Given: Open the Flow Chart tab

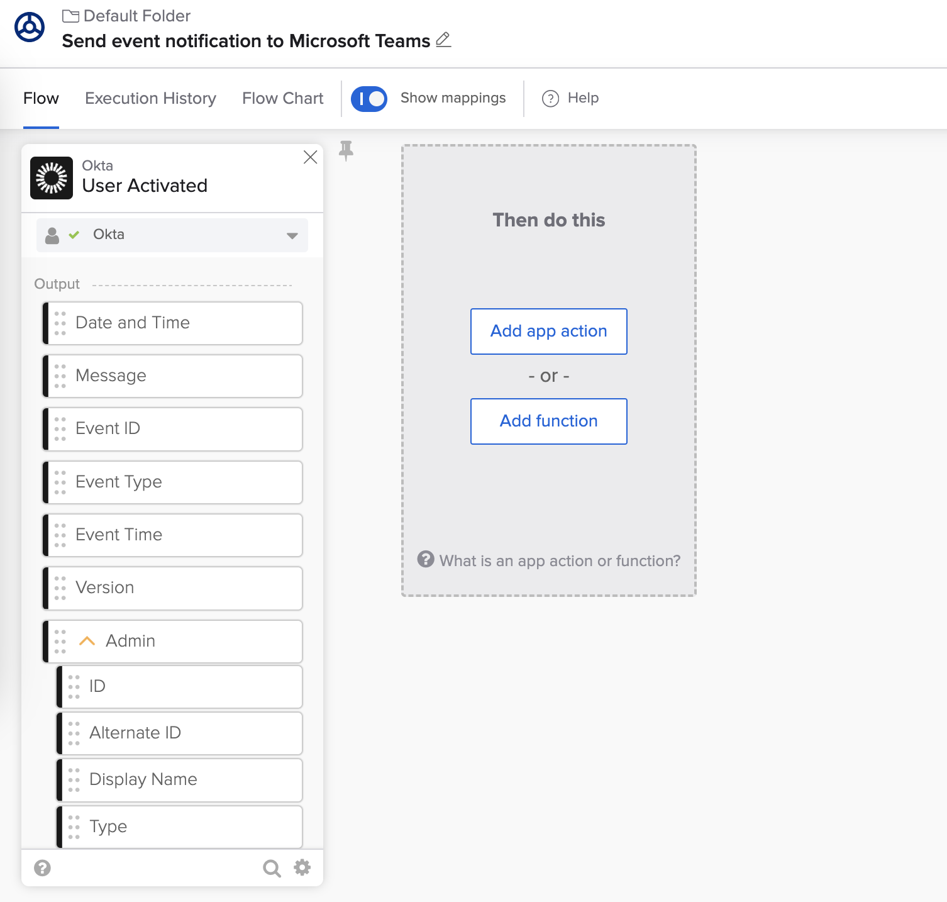Looking at the screenshot, I should coord(282,99).
